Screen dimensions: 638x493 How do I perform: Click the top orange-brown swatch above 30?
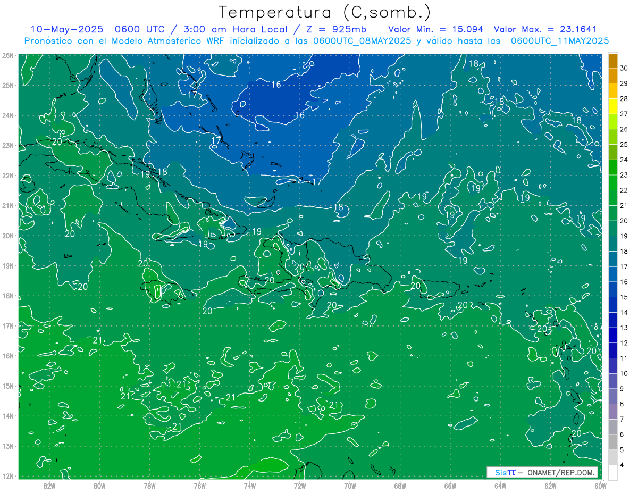tap(613, 61)
